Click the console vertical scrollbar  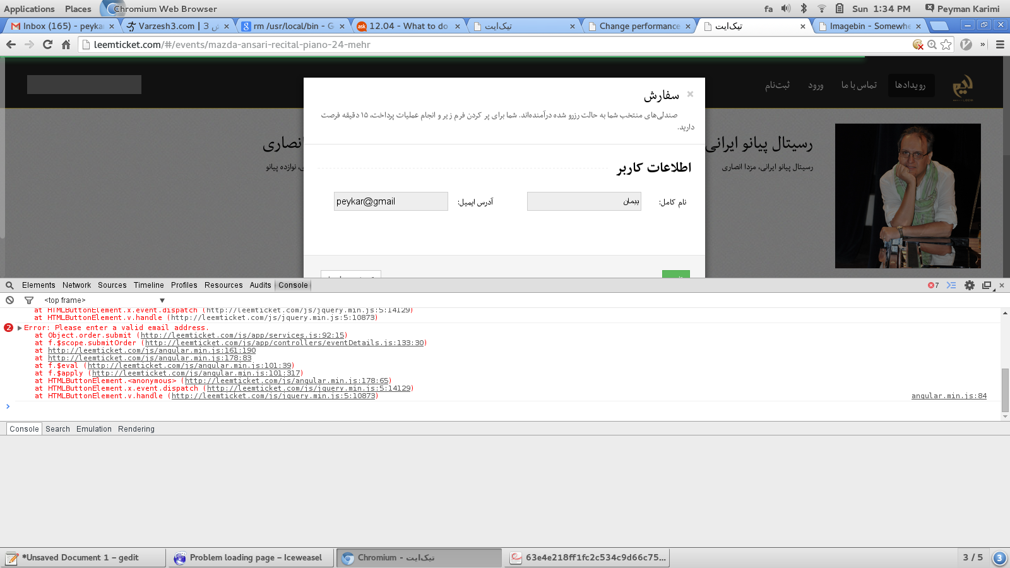click(1005, 389)
